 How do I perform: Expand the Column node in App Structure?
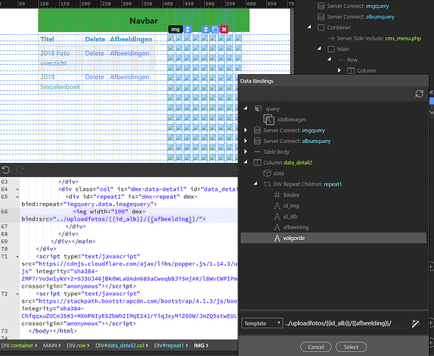coord(339,70)
